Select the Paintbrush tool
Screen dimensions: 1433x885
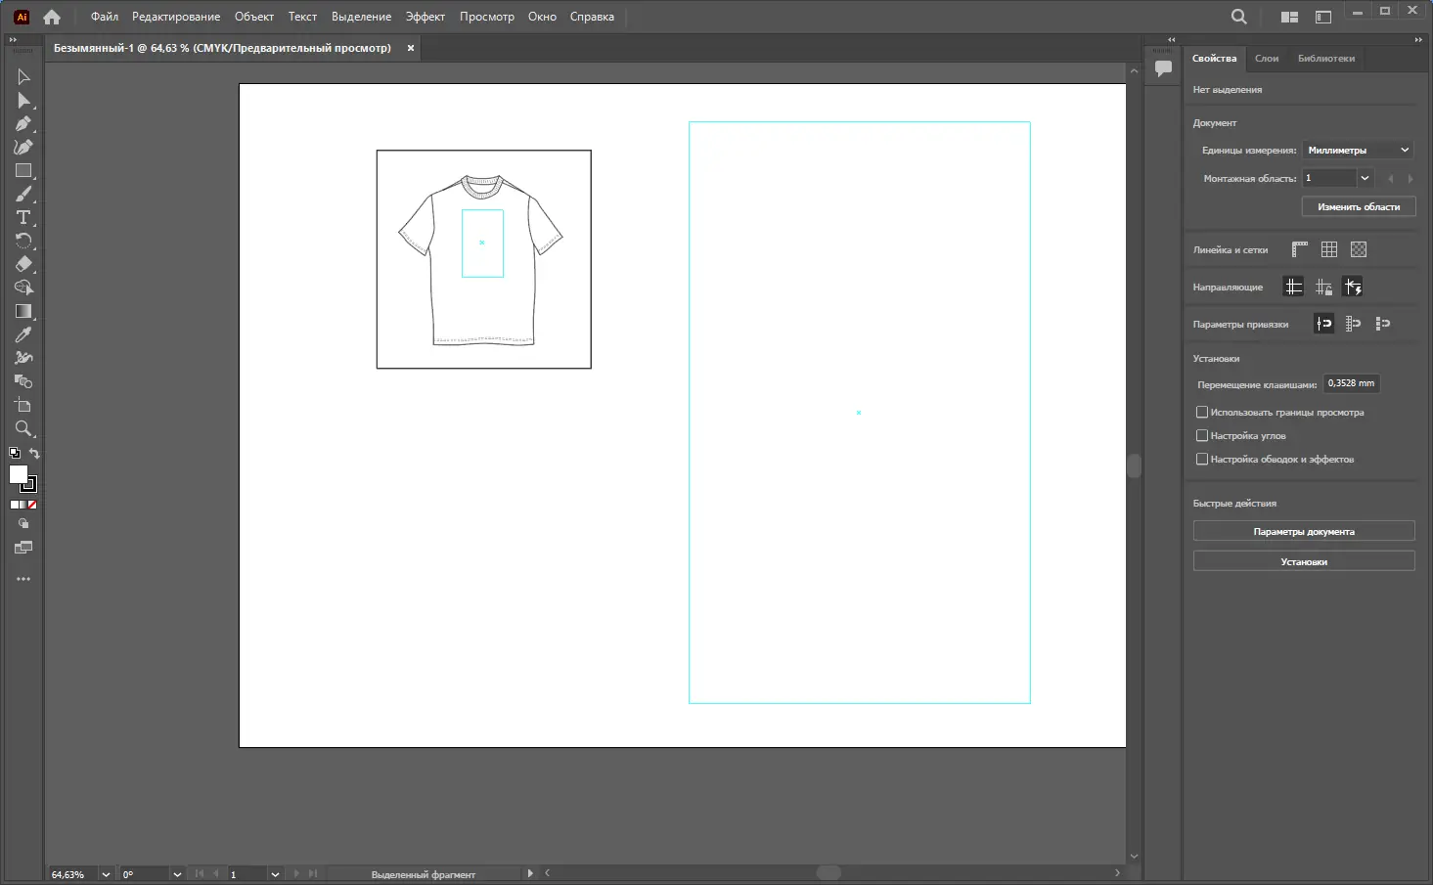(23, 194)
